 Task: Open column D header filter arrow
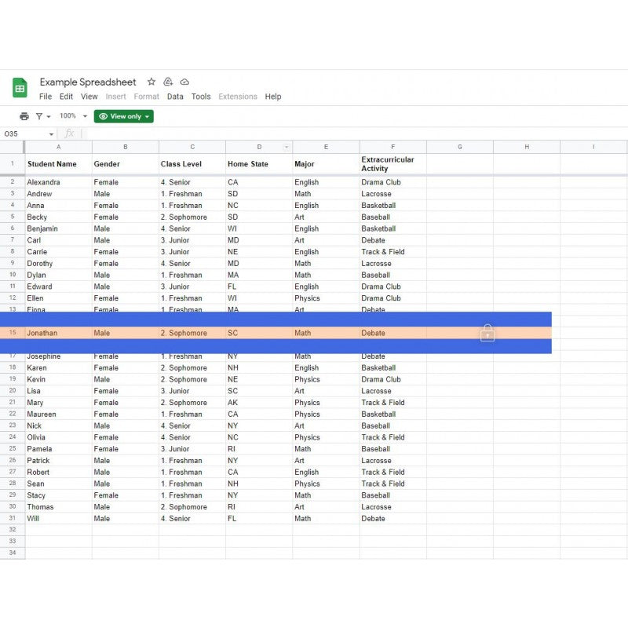coord(287,147)
